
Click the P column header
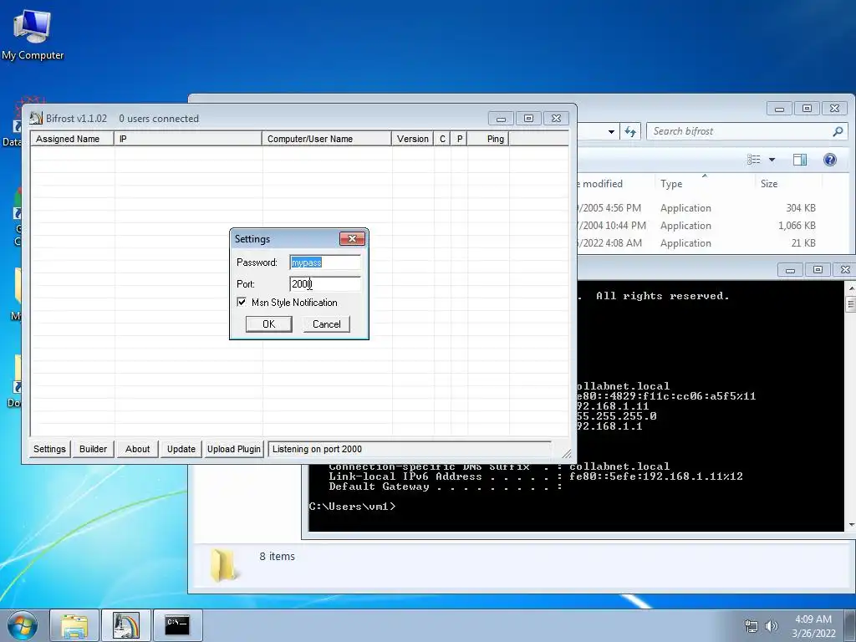coord(460,139)
